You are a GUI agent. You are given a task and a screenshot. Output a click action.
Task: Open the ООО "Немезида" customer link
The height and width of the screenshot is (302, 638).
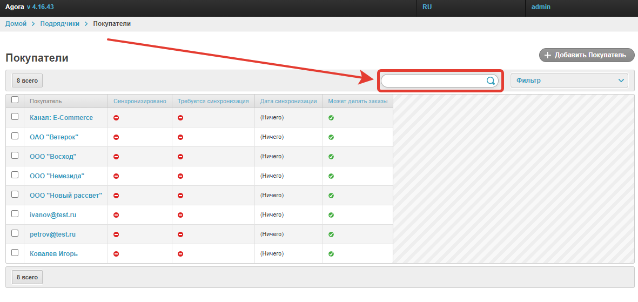[57, 176]
